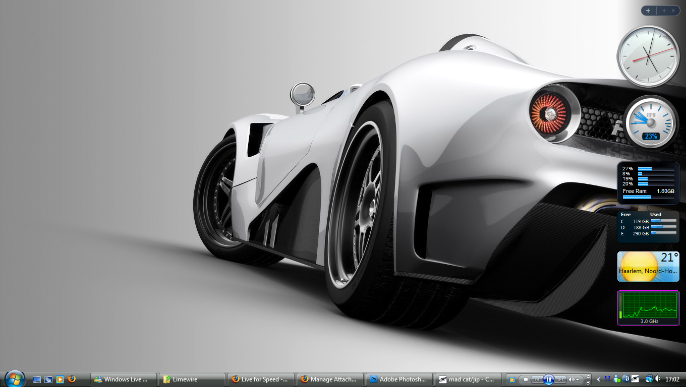Open the Live for Speed Firefox window
The image size is (686, 387).
[x=261, y=379]
